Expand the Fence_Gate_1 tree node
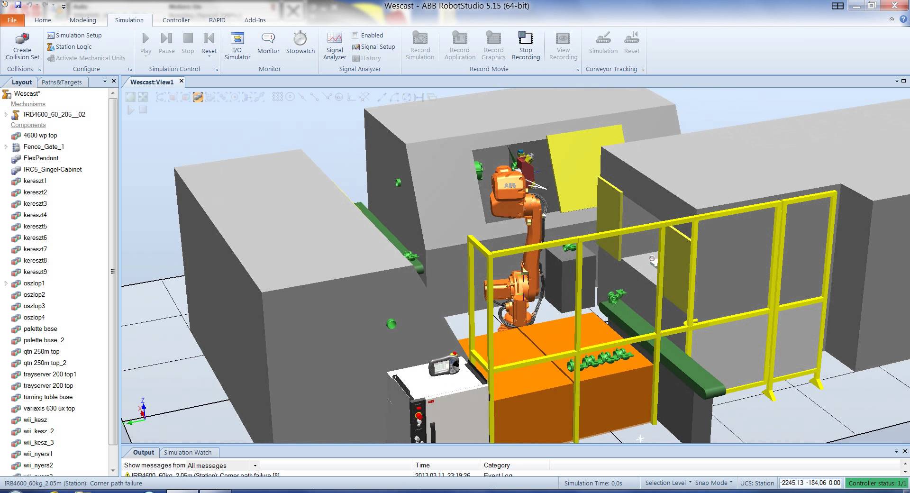910x493 pixels. click(6, 147)
